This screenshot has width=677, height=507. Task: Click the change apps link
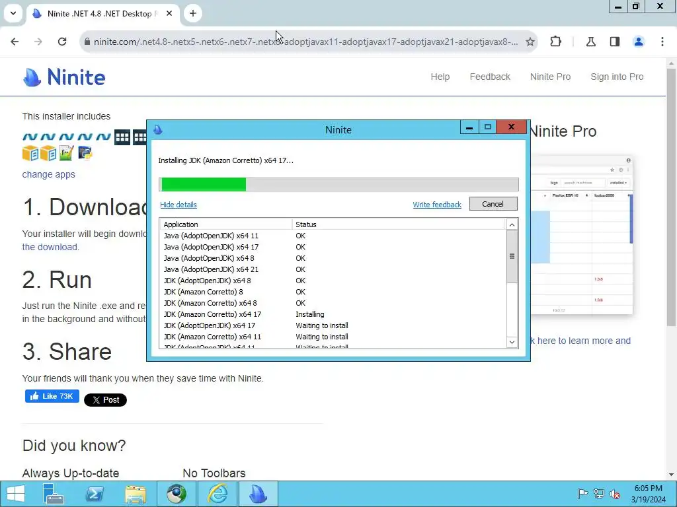tap(48, 174)
